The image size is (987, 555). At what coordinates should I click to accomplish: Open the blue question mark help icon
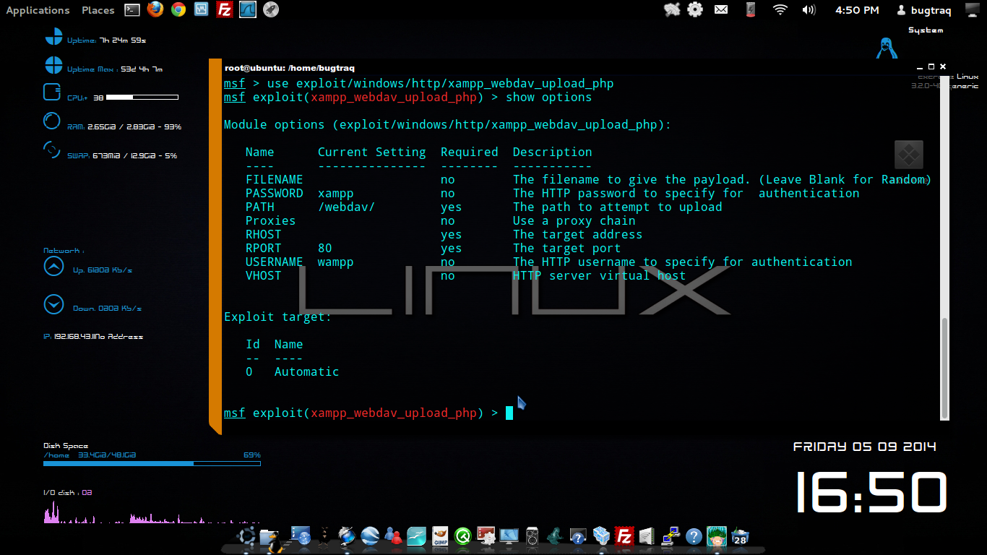(694, 536)
